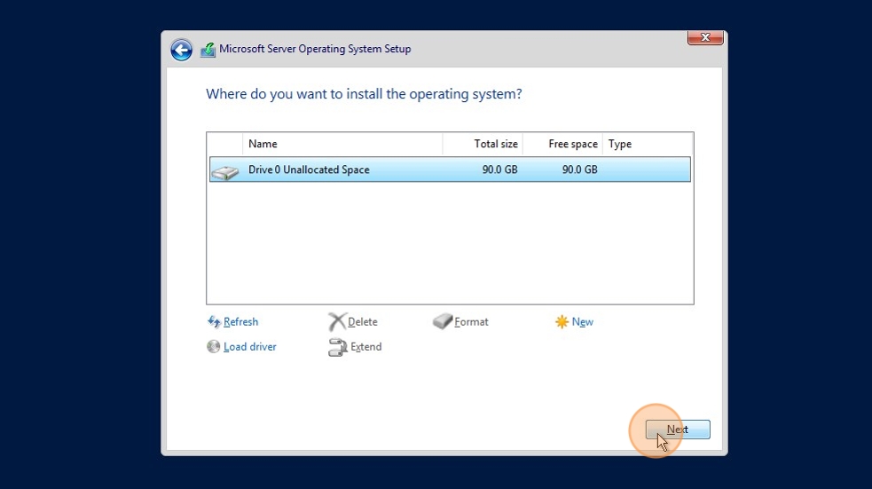Create a partition with the New link
The height and width of the screenshot is (489, 872).
[x=582, y=321]
